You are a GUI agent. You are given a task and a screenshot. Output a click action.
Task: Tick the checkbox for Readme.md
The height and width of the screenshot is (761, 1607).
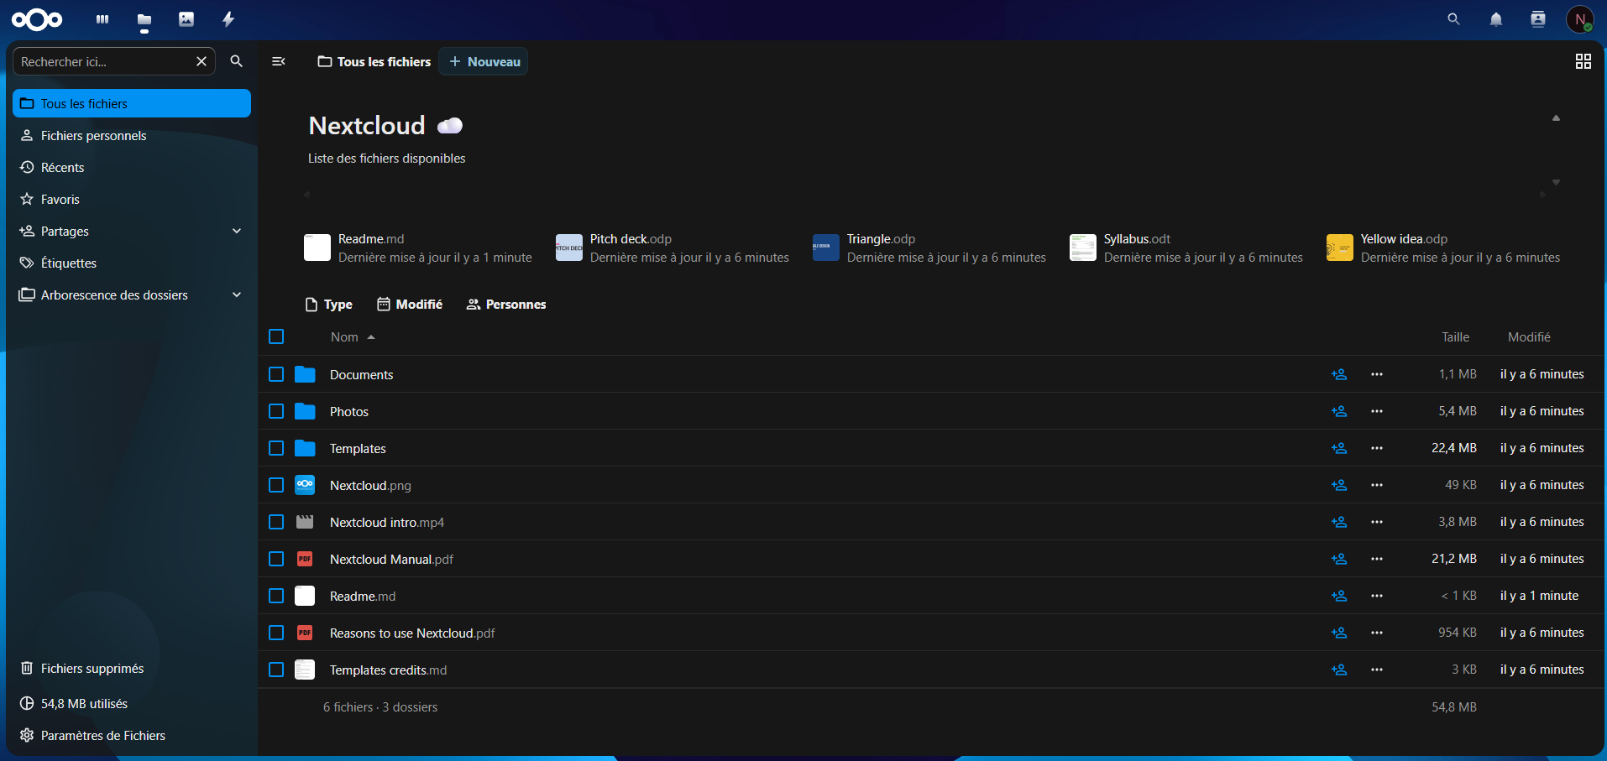point(276,596)
